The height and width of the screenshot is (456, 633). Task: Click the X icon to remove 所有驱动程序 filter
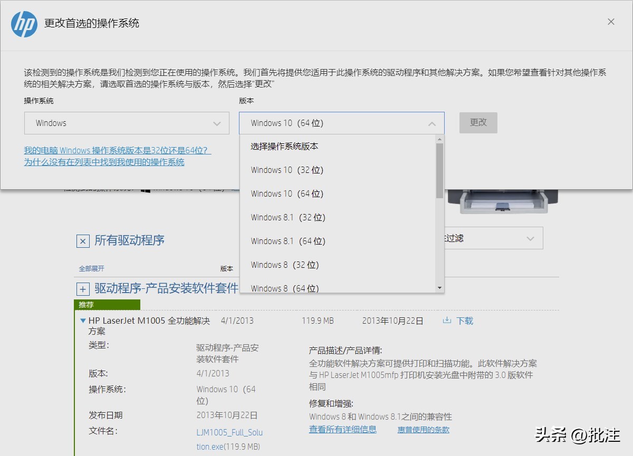click(82, 241)
